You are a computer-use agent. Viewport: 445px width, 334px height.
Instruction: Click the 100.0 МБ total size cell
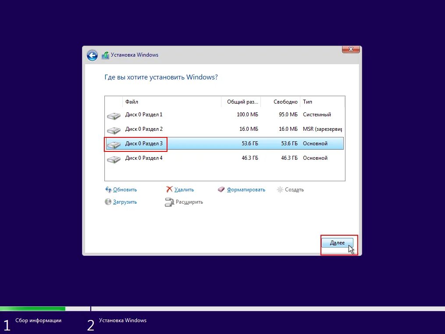[247, 115]
